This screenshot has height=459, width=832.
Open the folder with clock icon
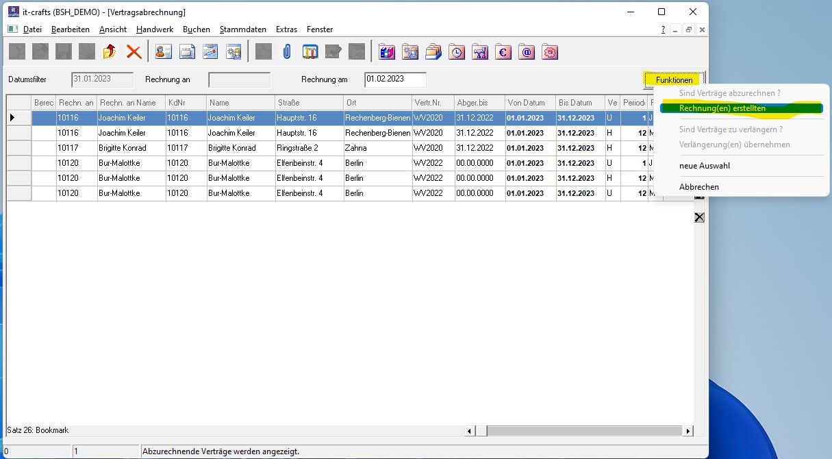pos(457,51)
